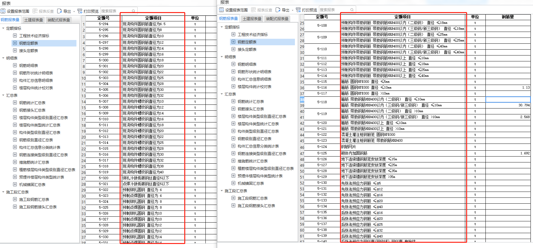533x248 pixels.
Task: Switch to 土建报表量 tab in left window
Action: tap(34, 20)
